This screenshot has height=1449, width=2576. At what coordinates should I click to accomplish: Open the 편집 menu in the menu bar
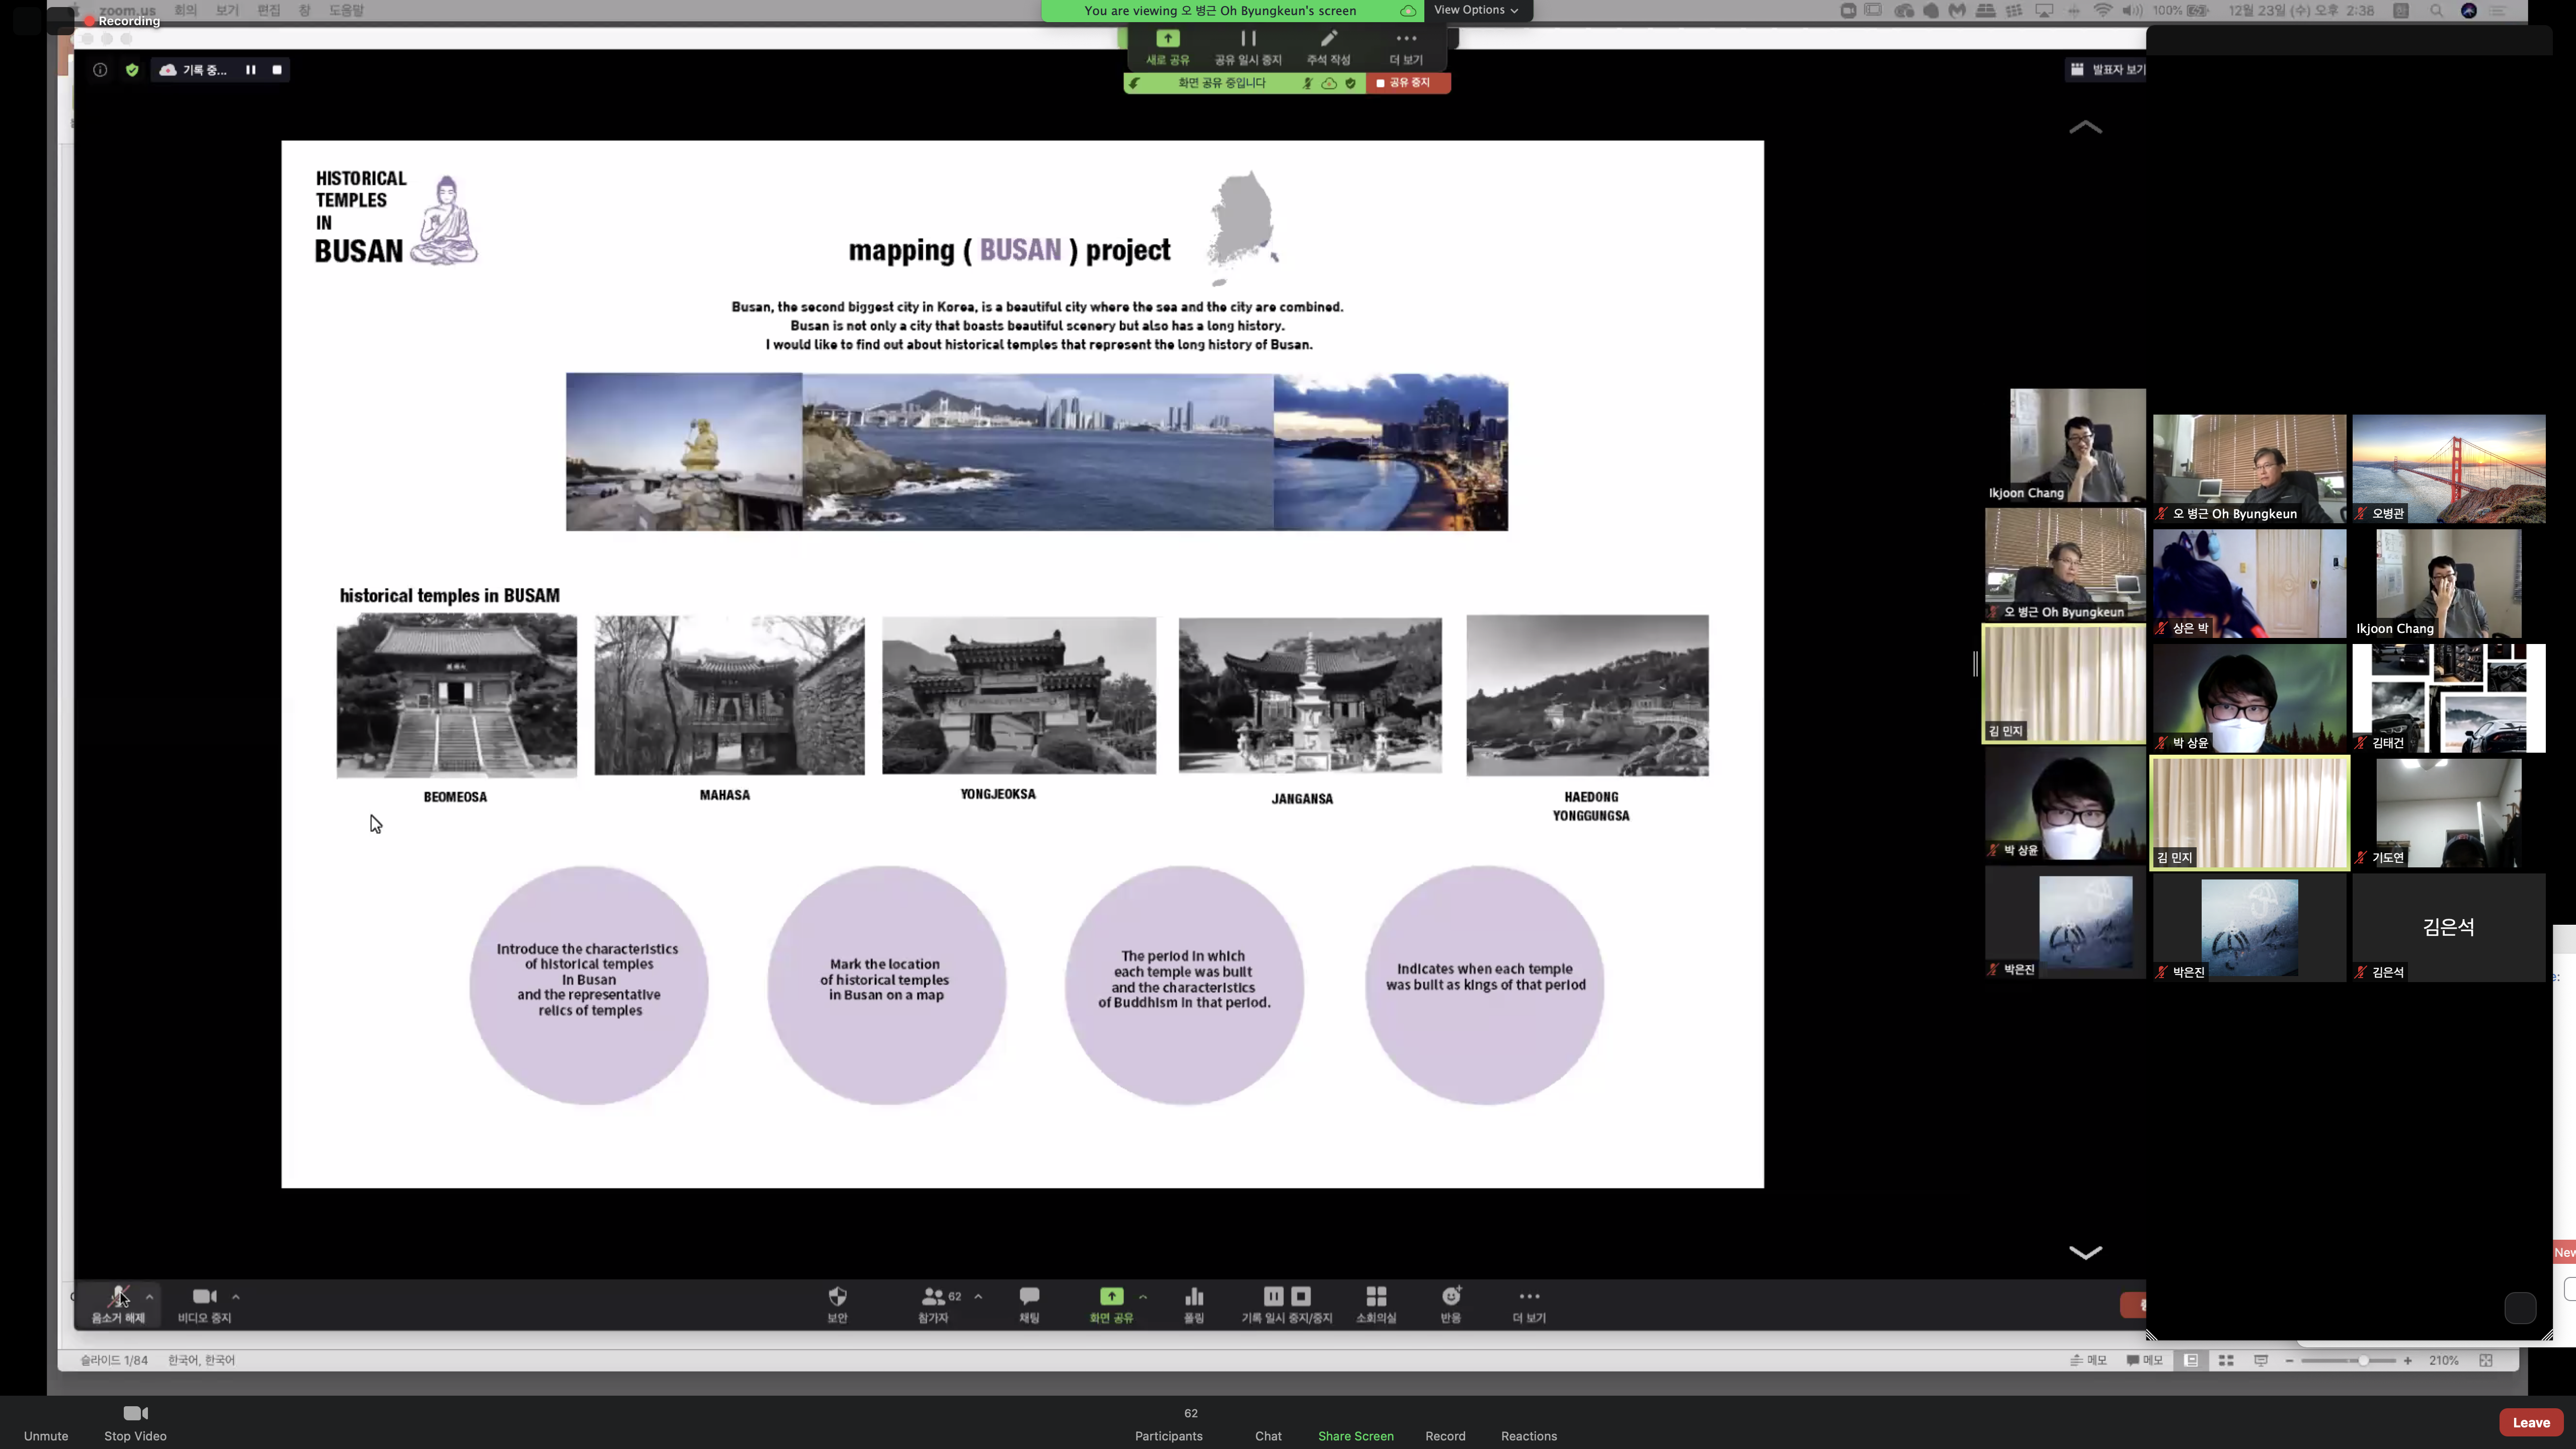tap(269, 10)
